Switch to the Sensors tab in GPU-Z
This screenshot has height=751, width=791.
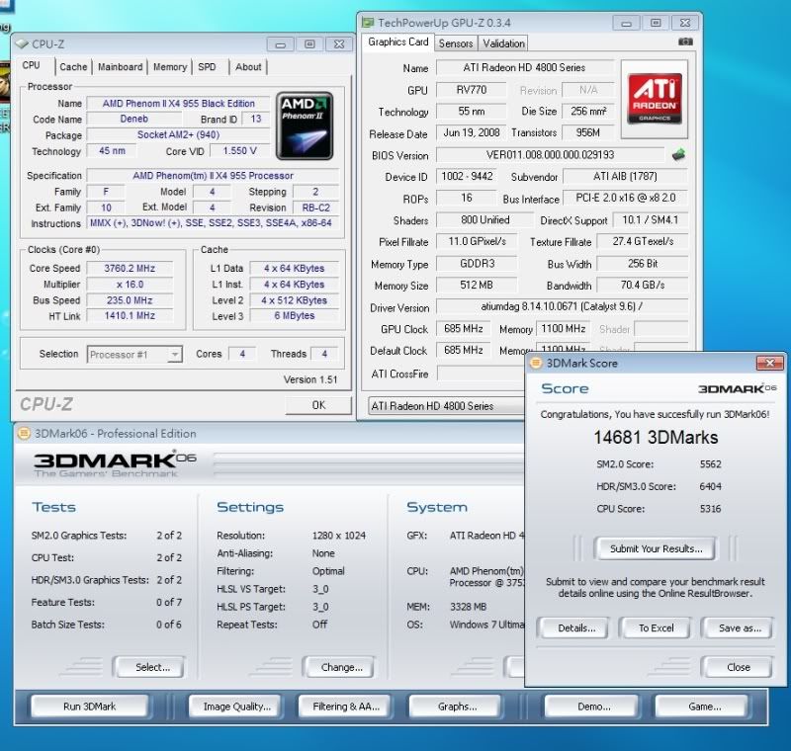tap(456, 43)
